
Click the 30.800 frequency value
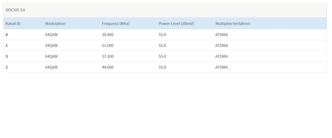pos(107,35)
